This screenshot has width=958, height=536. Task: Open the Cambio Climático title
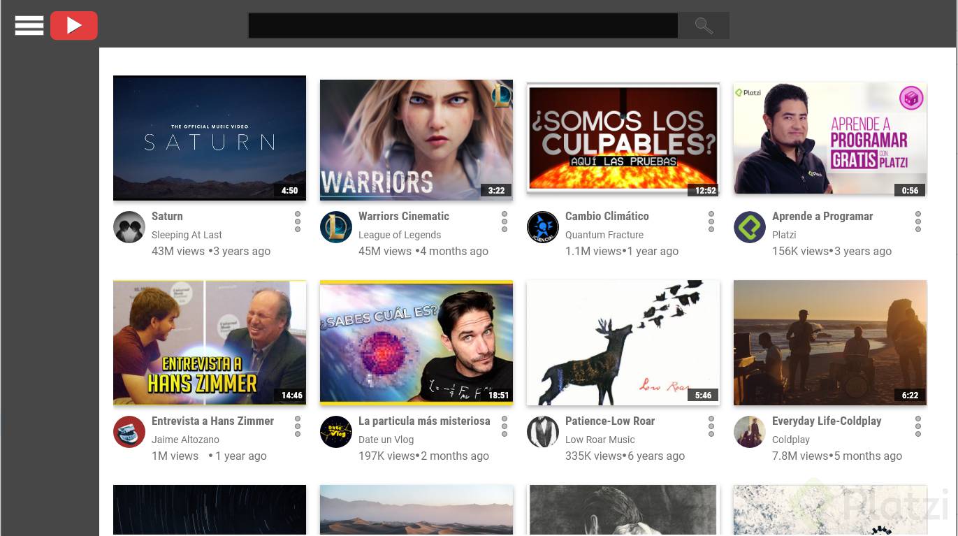point(607,216)
